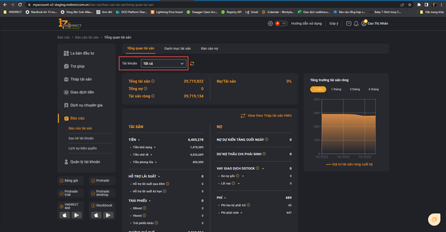Open browser extensions puzzle icon
Image resolution: width=446 pixels, height=232 pixels.
(x=419, y=5)
